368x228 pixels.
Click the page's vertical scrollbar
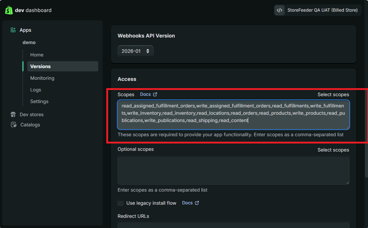(x=366, y=109)
